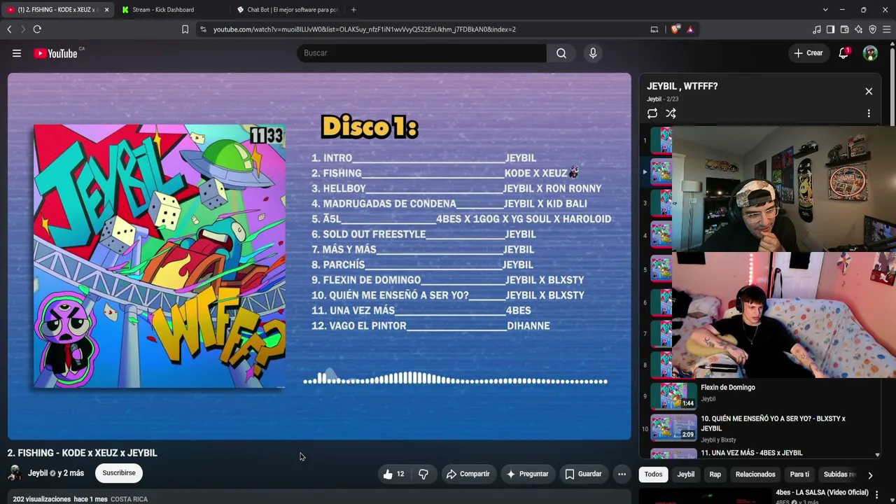Open a new browser tab

pyautogui.click(x=353, y=10)
